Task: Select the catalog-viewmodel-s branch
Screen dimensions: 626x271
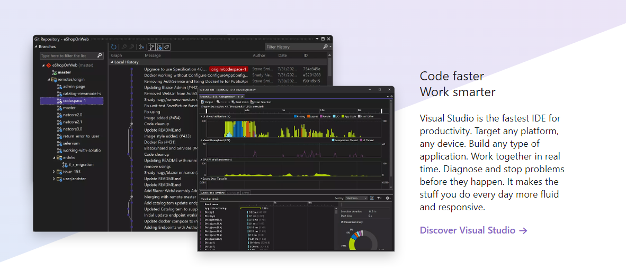Action: [x=82, y=94]
